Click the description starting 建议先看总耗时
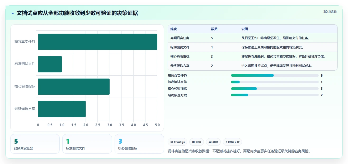Viewport: 348px width, 164px height. click(x=284, y=57)
